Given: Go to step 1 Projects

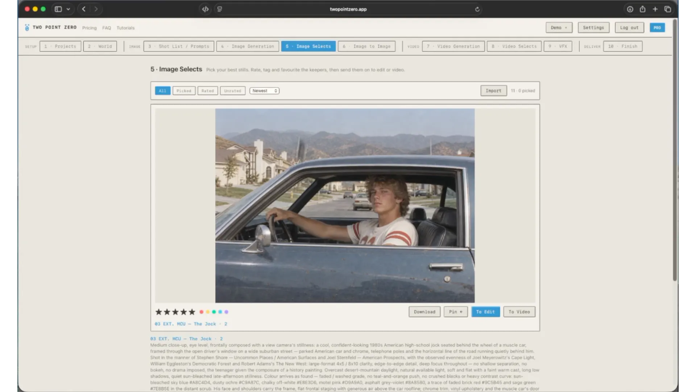Looking at the screenshot, I should pos(61,46).
